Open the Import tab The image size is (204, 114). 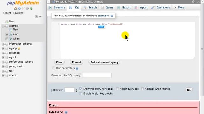coord(141,8)
